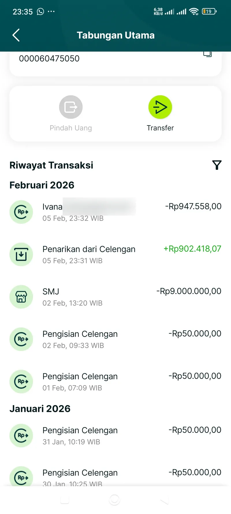The height and width of the screenshot is (514, 231).
Task: Select the -Rp9.000.000,00 amount
Action: (189, 291)
